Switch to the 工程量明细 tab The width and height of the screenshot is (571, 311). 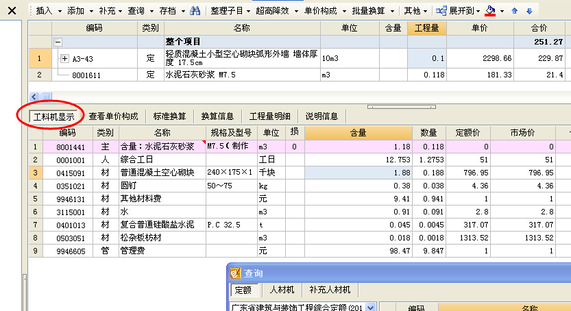(270, 116)
